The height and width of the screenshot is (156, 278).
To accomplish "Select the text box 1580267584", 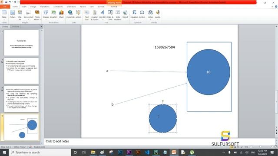I will 165,47.
